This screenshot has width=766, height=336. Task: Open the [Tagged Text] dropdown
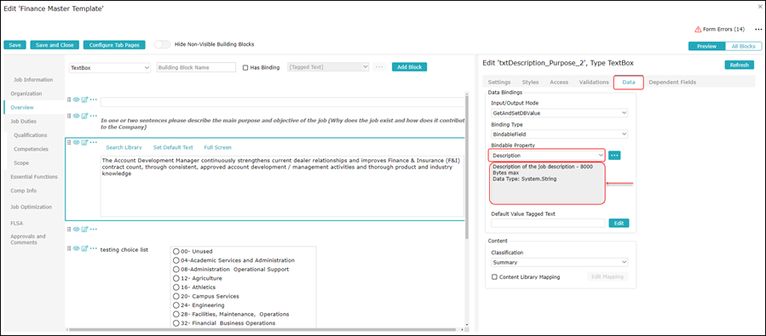coord(328,67)
